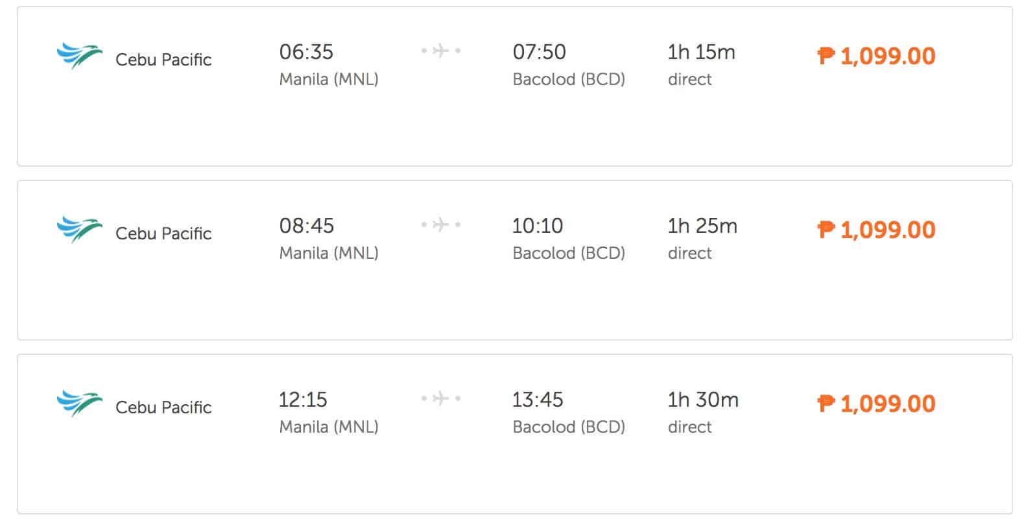The height and width of the screenshot is (519, 1026).
Task: Click the plane icon on 06:35 flight
Action: pyautogui.click(x=441, y=51)
